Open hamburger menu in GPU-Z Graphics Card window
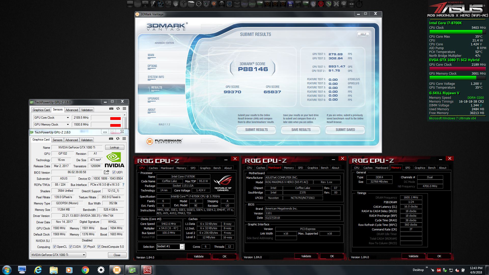The height and width of the screenshot is (275, 489). [124, 139]
